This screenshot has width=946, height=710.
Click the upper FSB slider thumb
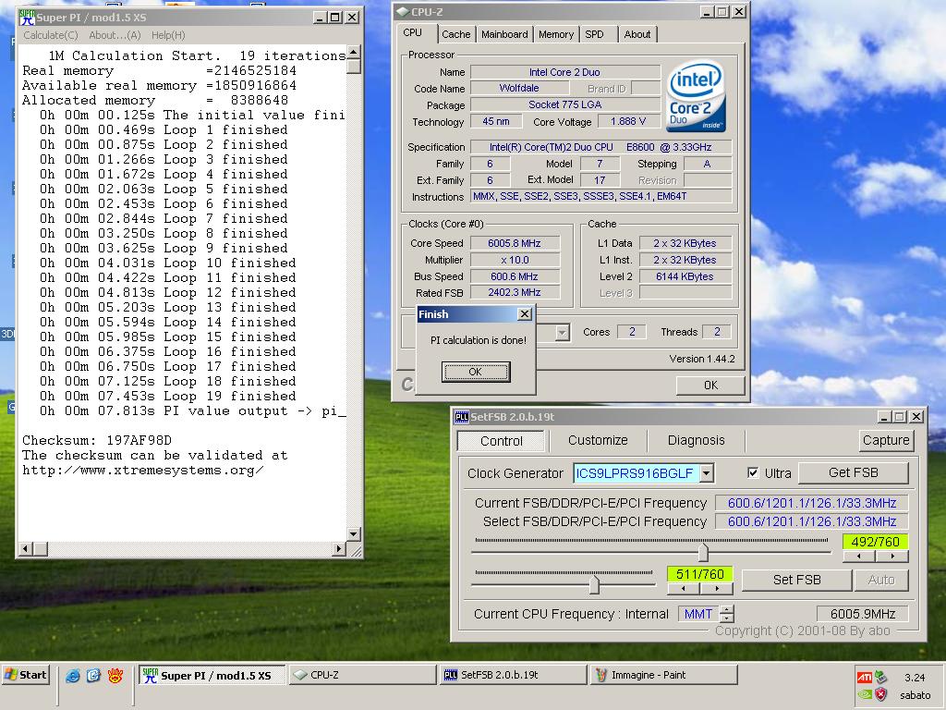[703, 552]
